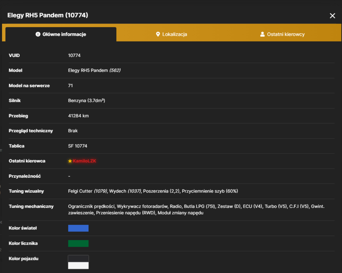Click Moduł zmiany napędu text
This screenshot has width=342, height=273.
[181, 213]
